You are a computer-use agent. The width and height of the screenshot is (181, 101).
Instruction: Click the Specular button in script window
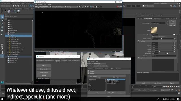(44, 75)
